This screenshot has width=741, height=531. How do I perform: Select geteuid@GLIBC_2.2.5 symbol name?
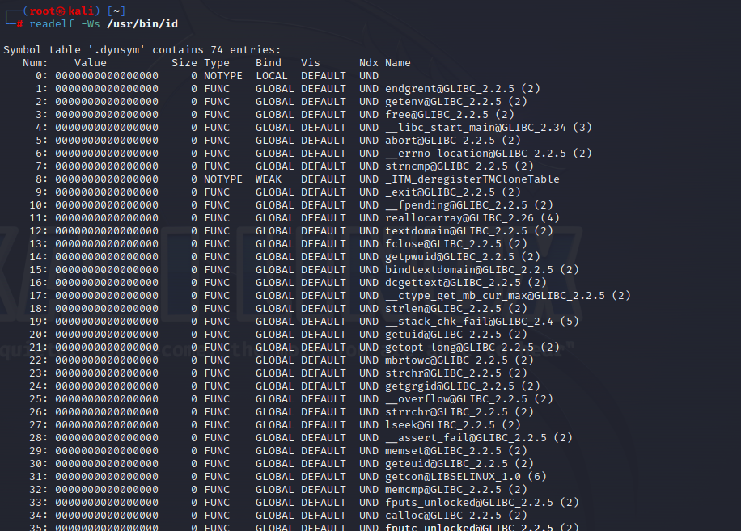pos(447,463)
